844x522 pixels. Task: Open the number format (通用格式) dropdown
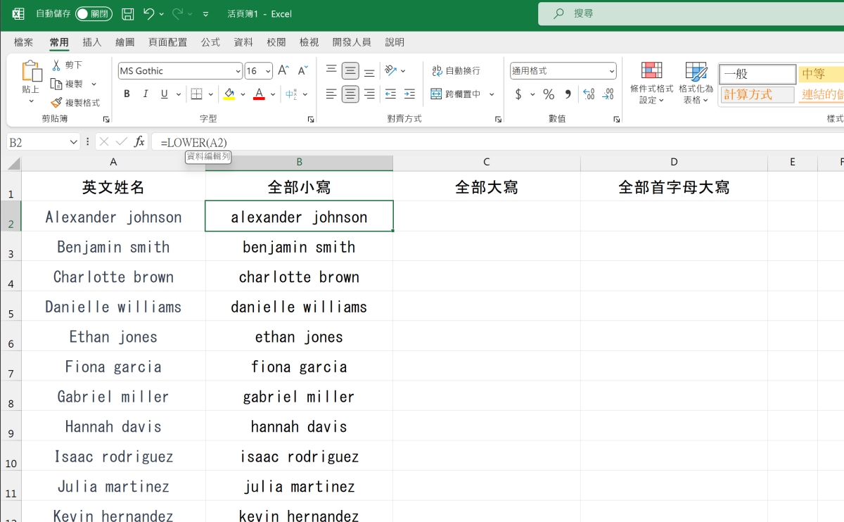point(612,71)
